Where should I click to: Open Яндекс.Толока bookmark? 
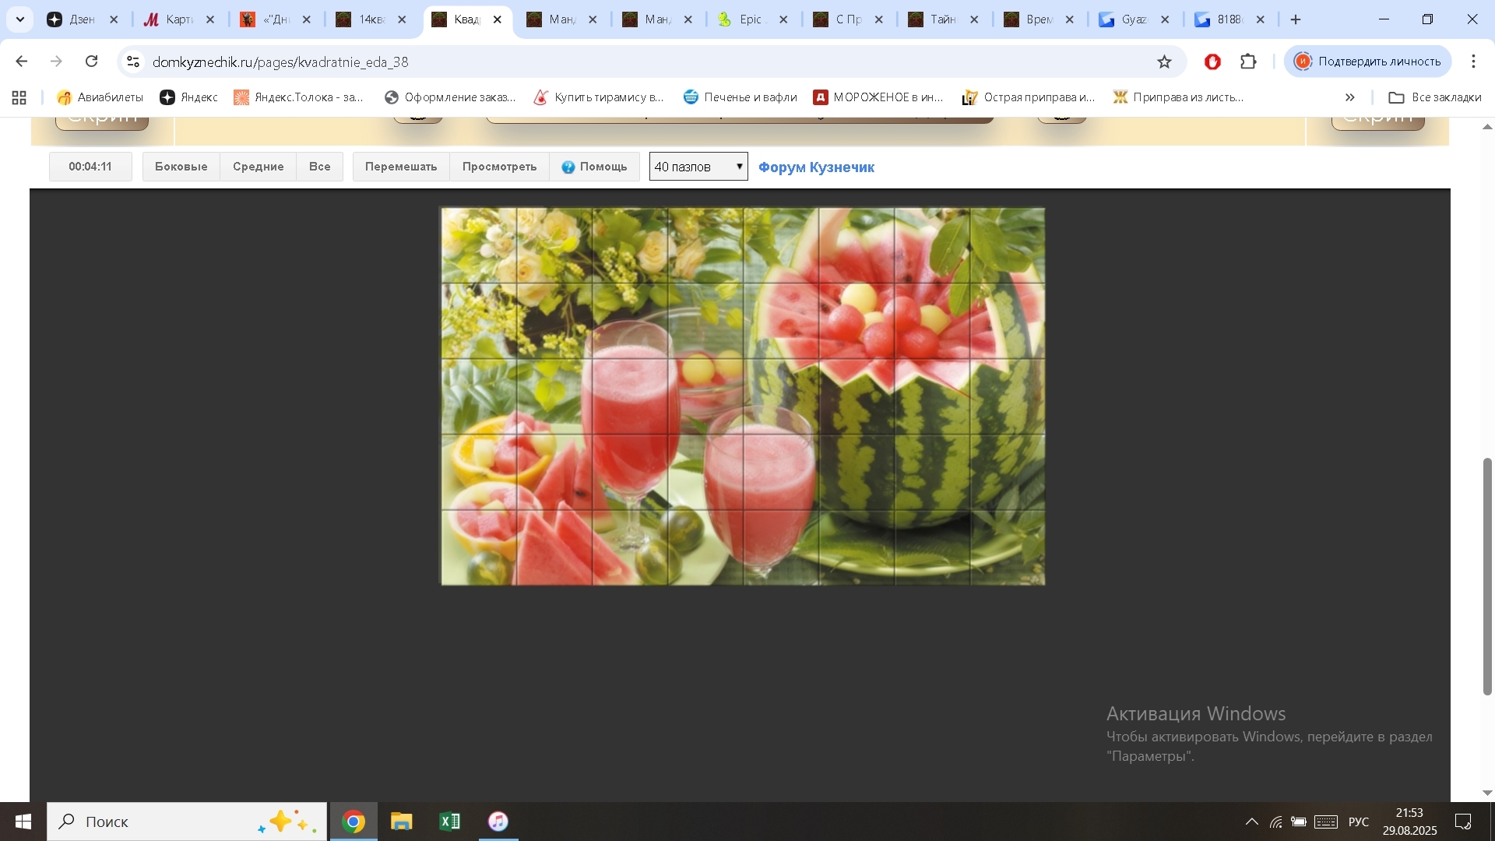point(299,97)
